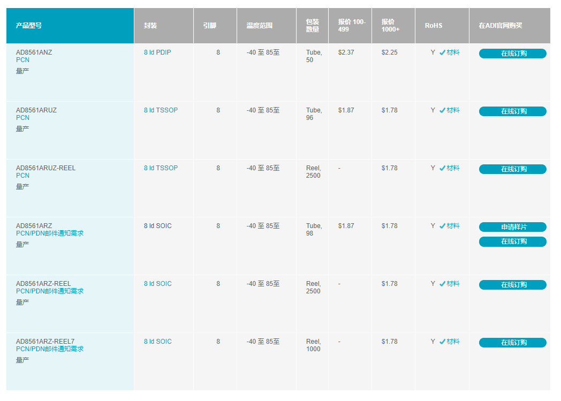The width and height of the screenshot is (561, 401).
Task: Open PCN/PDN邮件通知需求 link under AD8561ARZ-REEL7
Action: click(50, 349)
